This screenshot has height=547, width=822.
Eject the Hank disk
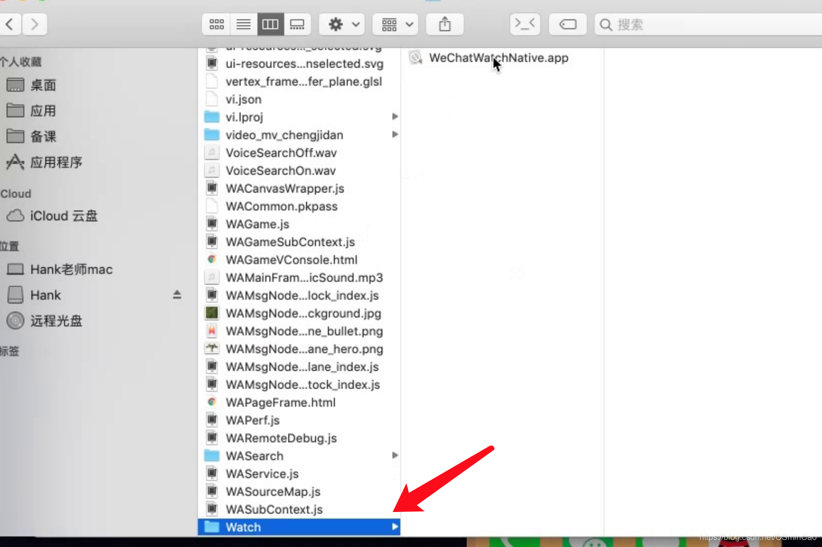177,295
